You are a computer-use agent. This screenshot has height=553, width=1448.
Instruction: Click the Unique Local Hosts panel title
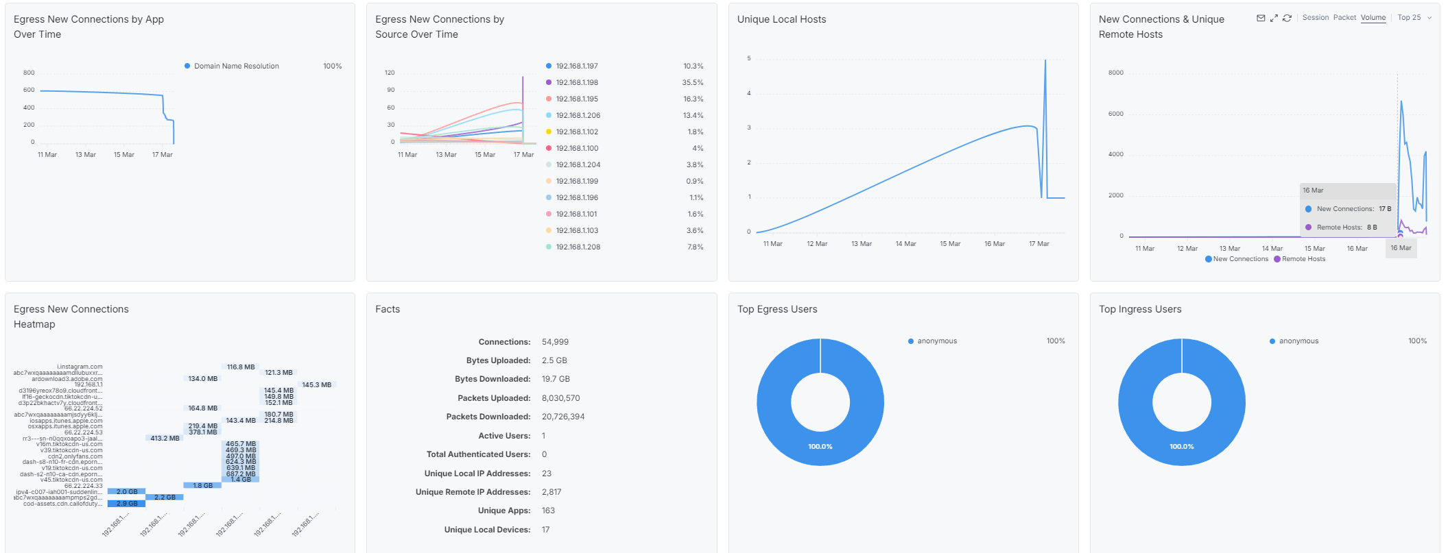(x=781, y=19)
